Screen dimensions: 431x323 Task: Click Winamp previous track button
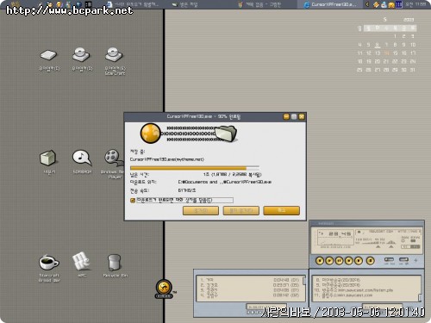pos(320,261)
